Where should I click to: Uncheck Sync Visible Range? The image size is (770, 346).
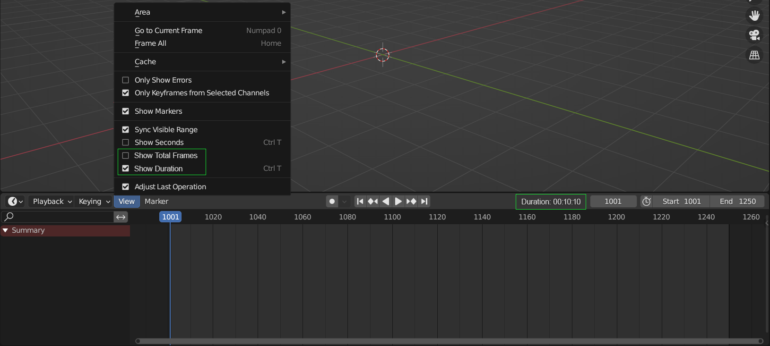[126, 130]
